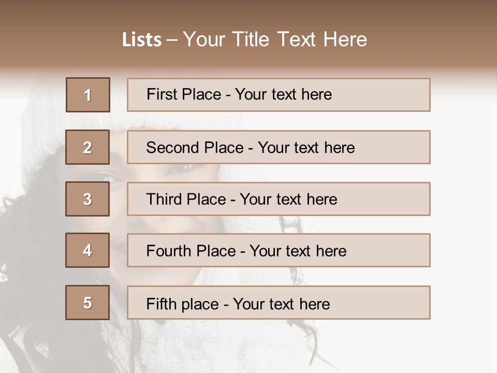Click blank area right of the list boxes

coord(463,207)
